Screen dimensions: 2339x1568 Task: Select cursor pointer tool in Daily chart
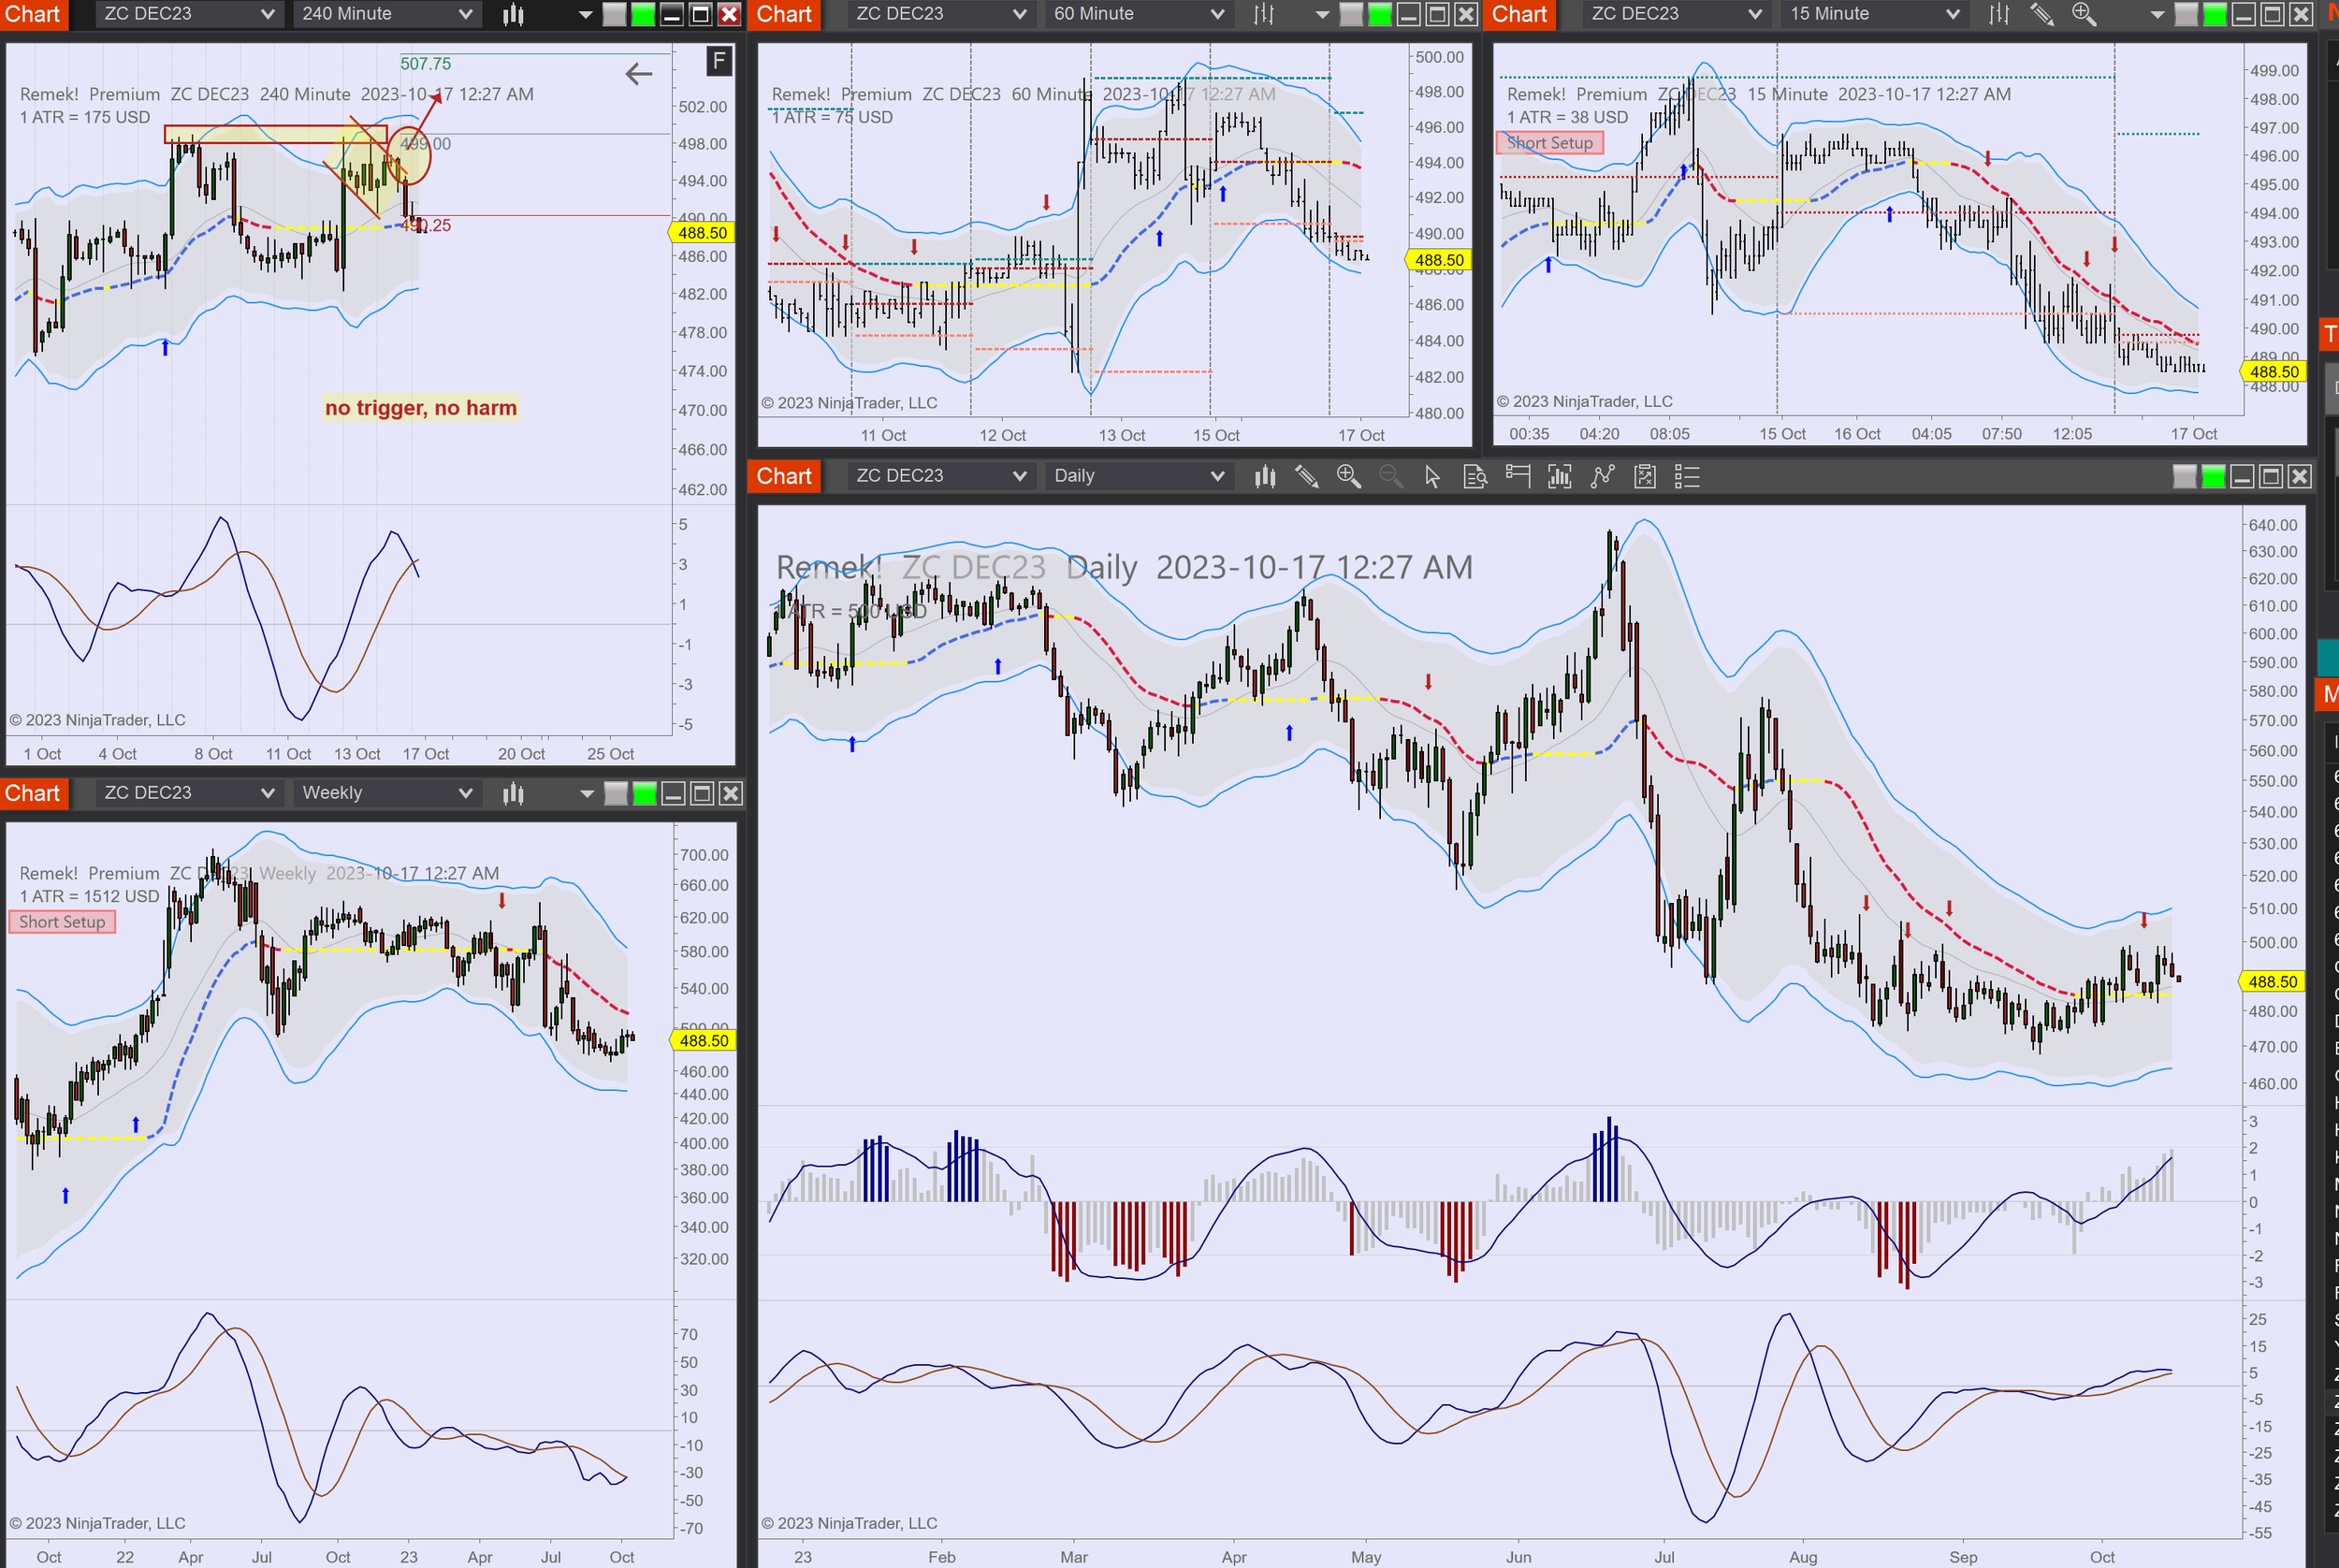pyautogui.click(x=1432, y=476)
